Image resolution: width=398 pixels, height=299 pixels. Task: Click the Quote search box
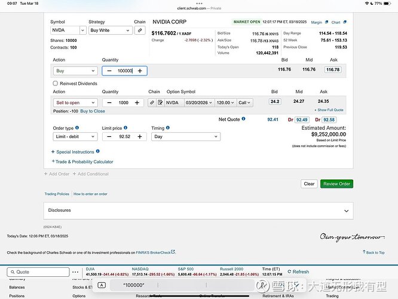click(x=38, y=272)
